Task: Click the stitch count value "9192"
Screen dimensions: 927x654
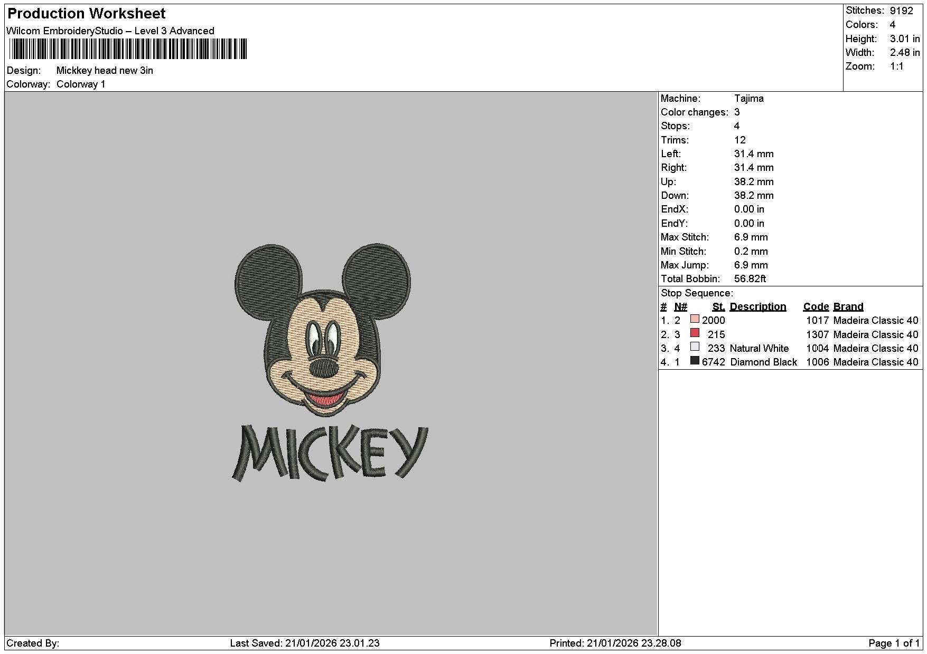Action: 901,11
